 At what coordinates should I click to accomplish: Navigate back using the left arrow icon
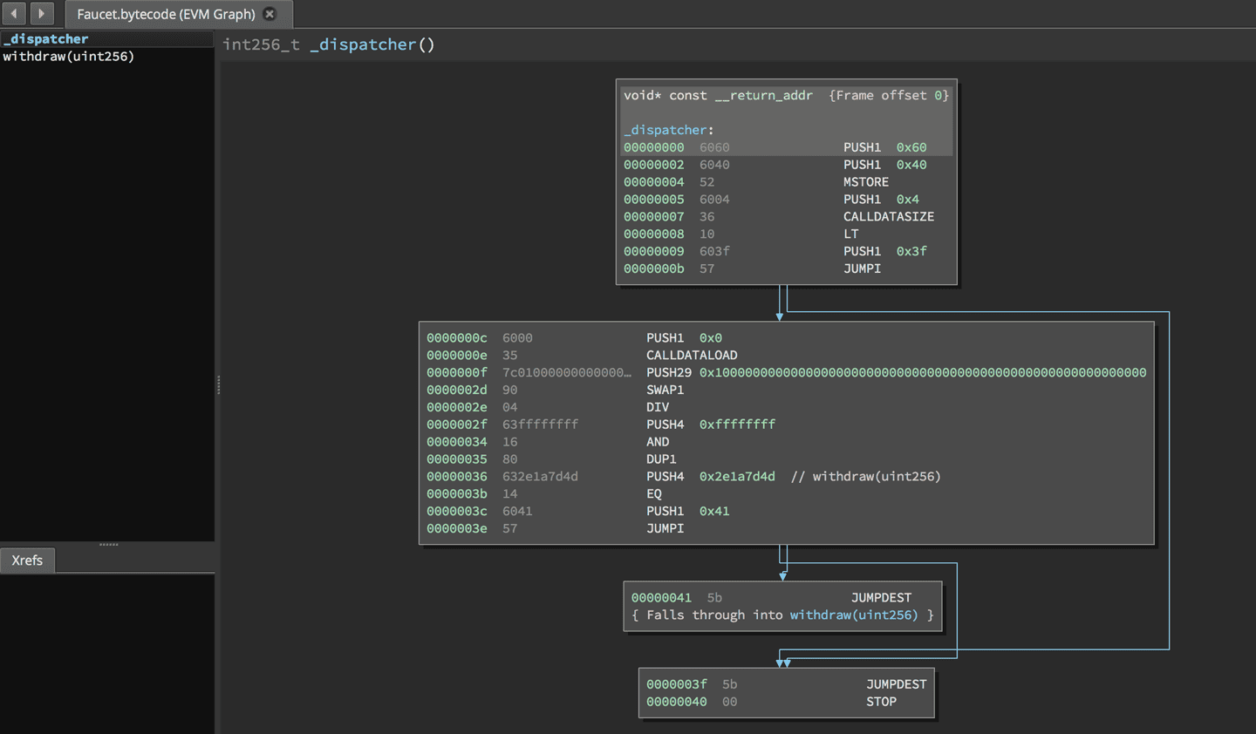pyautogui.click(x=14, y=13)
